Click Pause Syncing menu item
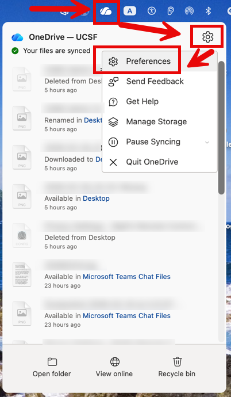This screenshot has width=231, height=397. point(160,142)
